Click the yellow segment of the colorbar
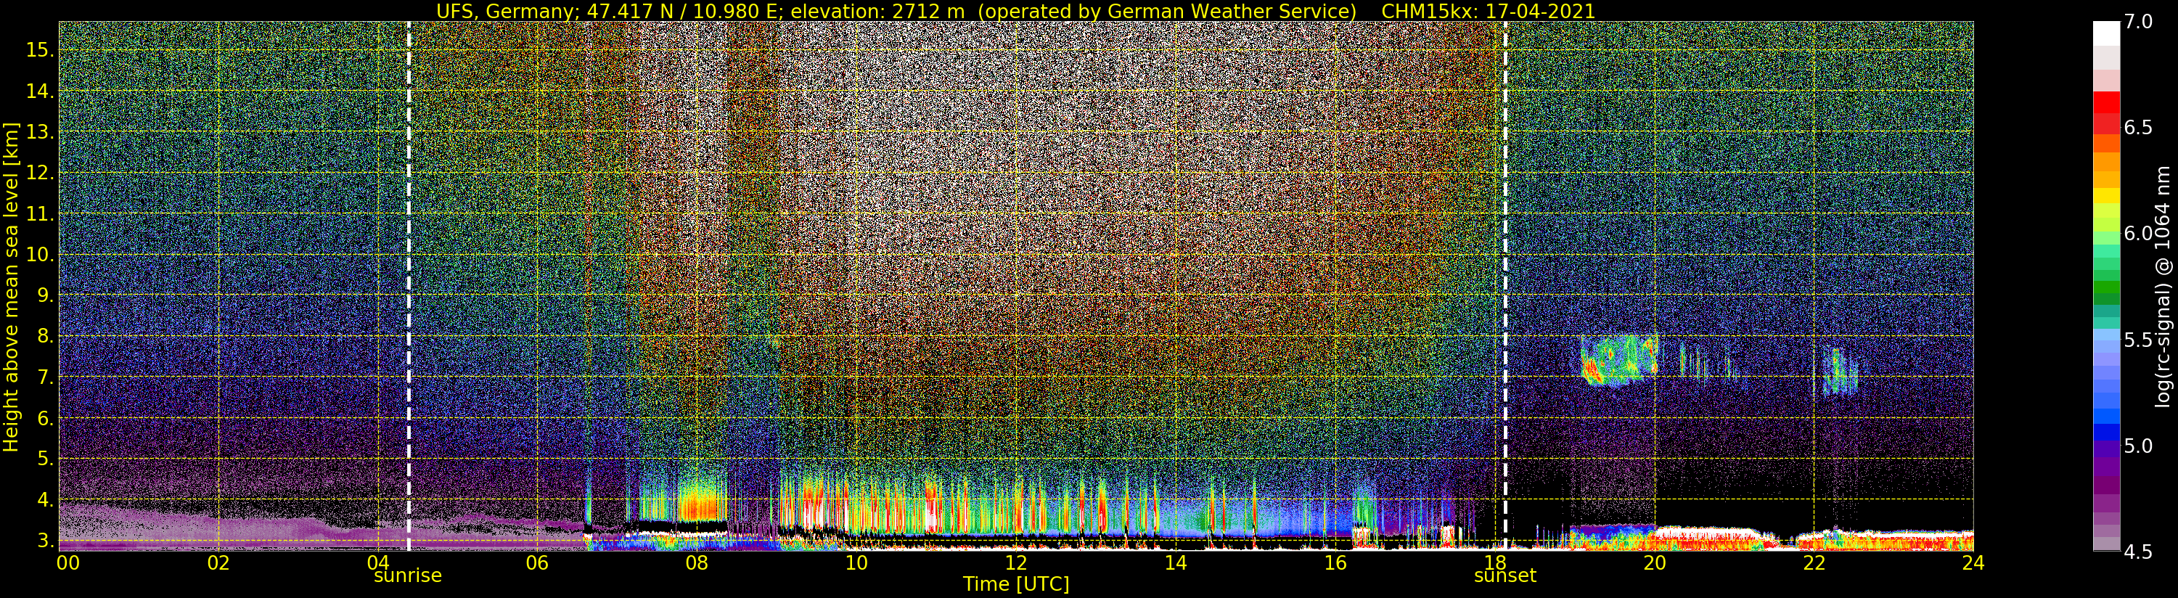The width and height of the screenshot is (2178, 598). pyautogui.click(x=2106, y=196)
